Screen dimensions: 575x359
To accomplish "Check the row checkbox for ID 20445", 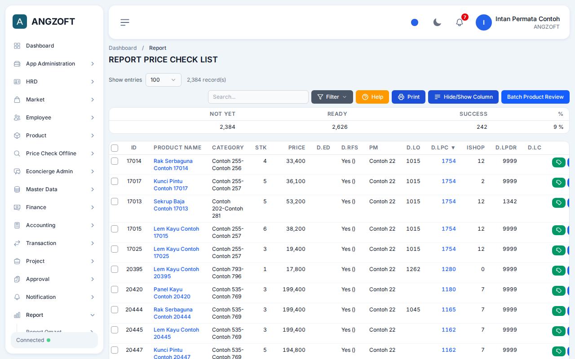I will click(115, 330).
